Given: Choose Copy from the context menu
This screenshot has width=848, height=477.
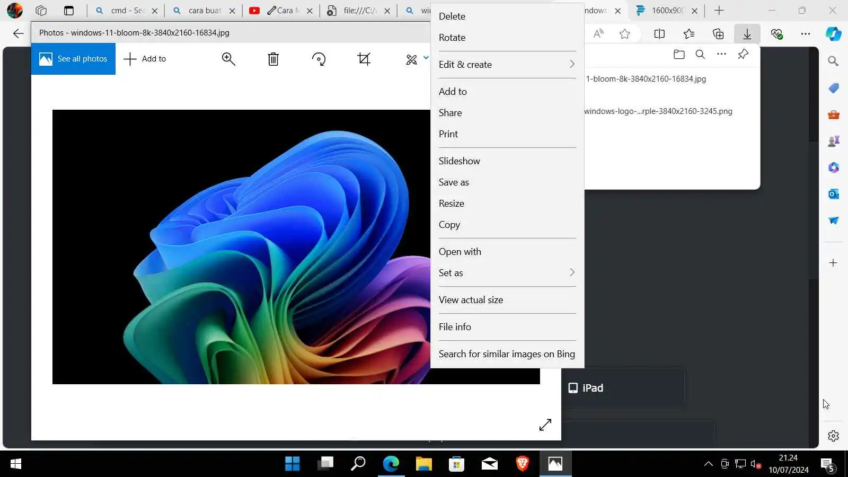Looking at the screenshot, I should pos(449,224).
